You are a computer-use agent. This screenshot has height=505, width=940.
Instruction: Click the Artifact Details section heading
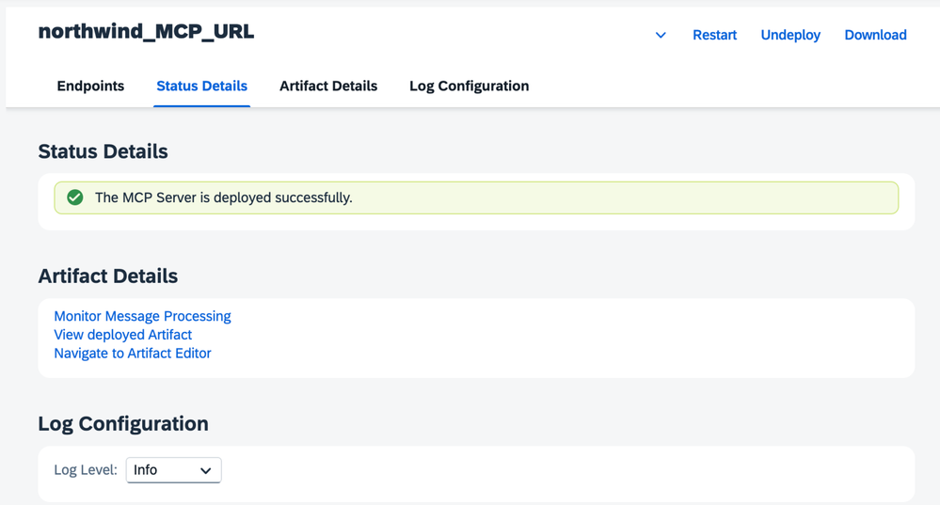(108, 276)
